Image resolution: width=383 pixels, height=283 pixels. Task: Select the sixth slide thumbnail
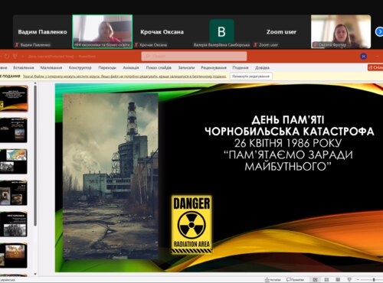14,255
